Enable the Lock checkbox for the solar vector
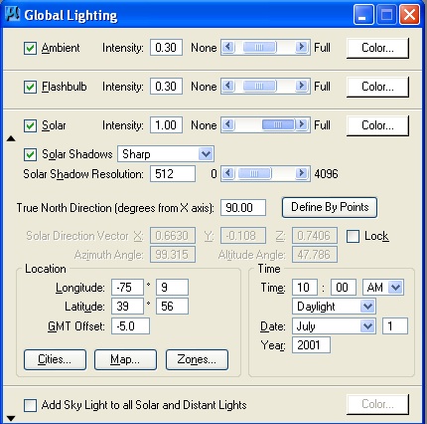 (353, 236)
